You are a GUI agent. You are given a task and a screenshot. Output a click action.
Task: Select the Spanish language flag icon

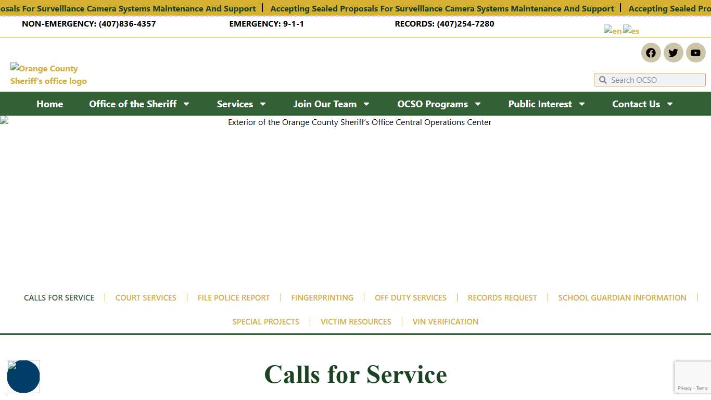pos(630,30)
